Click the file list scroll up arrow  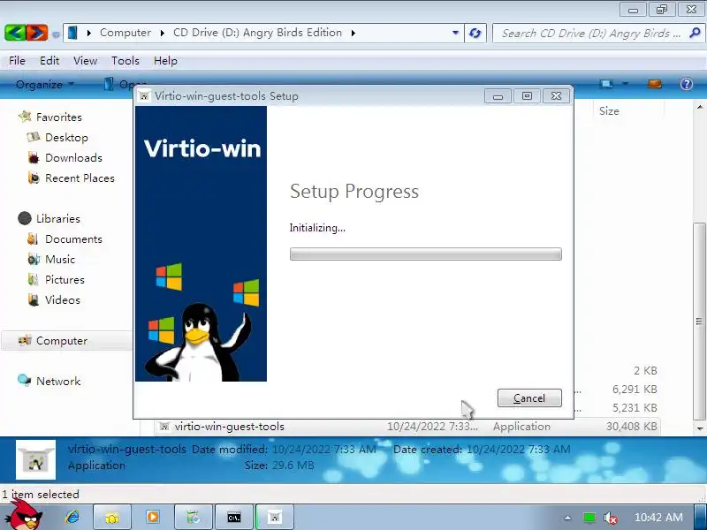pyautogui.click(x=700, y=107)
